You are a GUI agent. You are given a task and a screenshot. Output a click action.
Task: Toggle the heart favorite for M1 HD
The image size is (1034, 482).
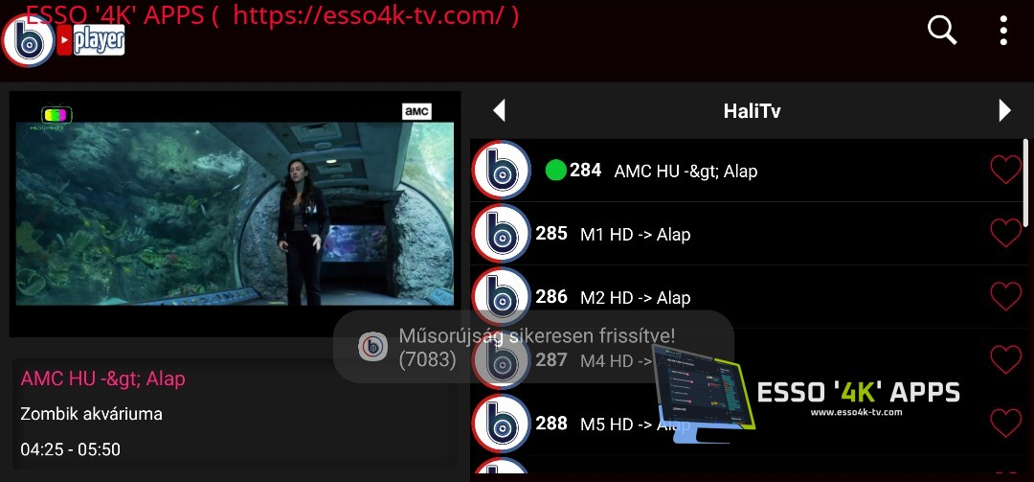(1005, 233)
